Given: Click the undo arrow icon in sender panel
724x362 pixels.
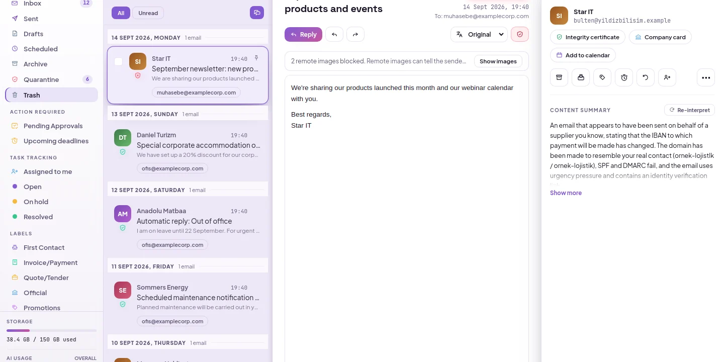Looking at the screenshot, I should click(646, 77).
